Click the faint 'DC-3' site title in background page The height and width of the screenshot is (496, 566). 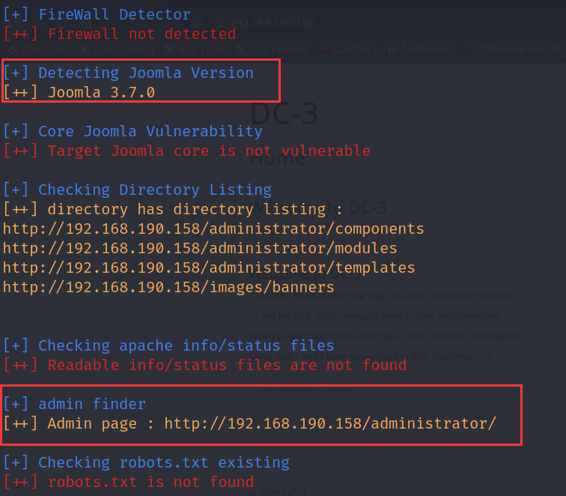pyautogui.click(x=284, y=114)
